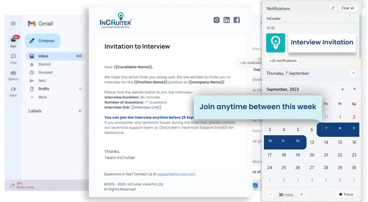The image size is (368, 202).
Task: Collapse the Thursday, 7 September notification group
Action: click(x=353, y=73)
